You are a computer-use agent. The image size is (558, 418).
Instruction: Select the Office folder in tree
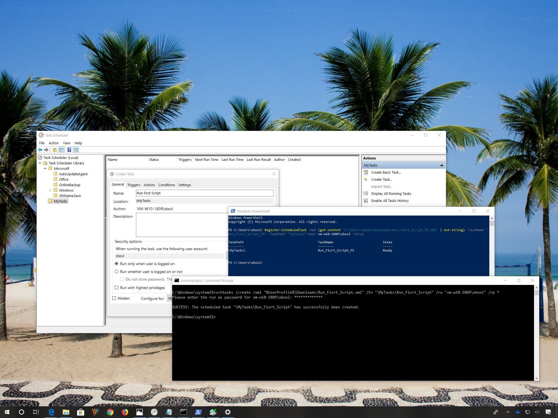click(x=63, y=179)
